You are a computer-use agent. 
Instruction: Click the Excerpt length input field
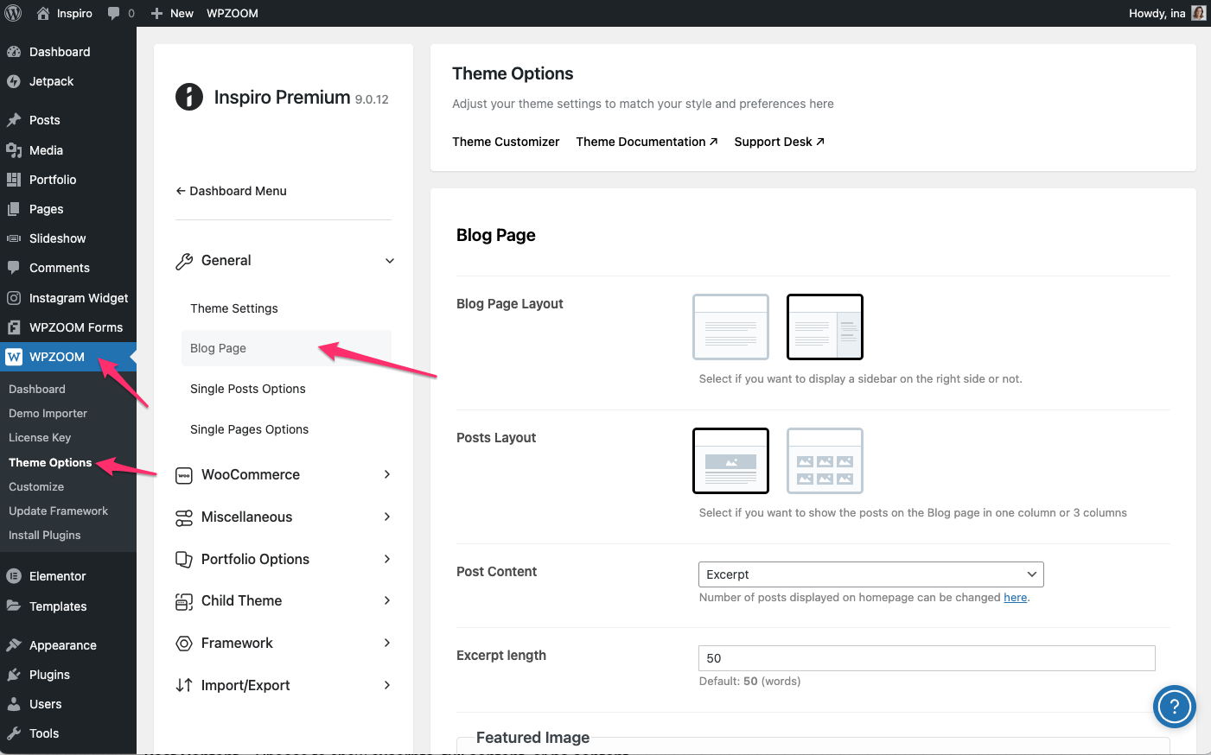coord(926,658)
